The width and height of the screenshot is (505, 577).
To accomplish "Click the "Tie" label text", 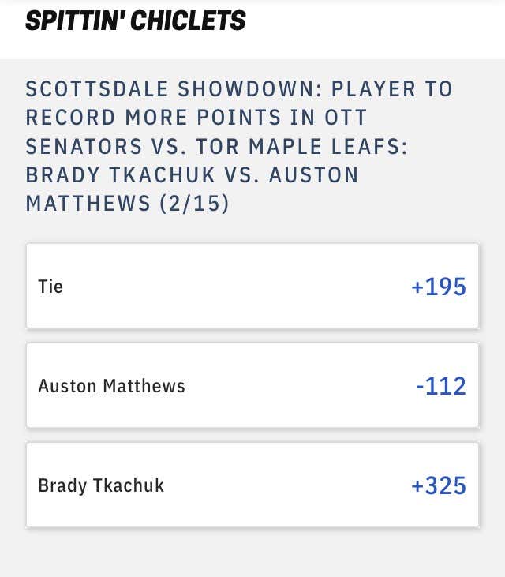I will pyautogui.click(x=50, y=287).
